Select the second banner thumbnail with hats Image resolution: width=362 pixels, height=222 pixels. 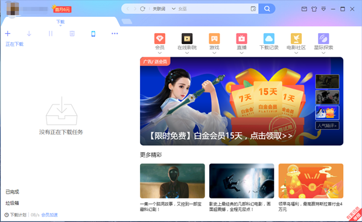click(x=327, y=97)
